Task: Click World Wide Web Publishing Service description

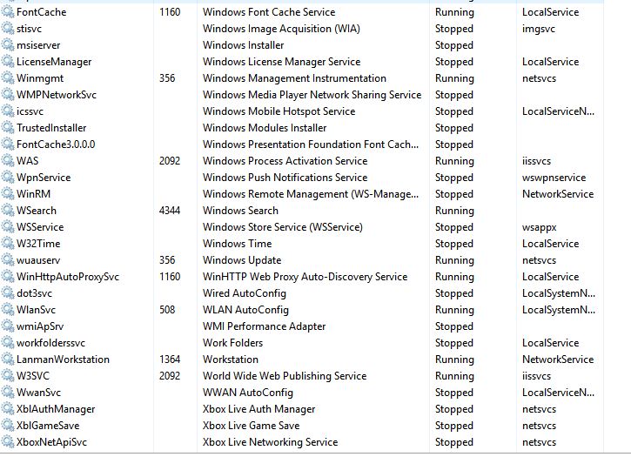Action: point(285,376)
